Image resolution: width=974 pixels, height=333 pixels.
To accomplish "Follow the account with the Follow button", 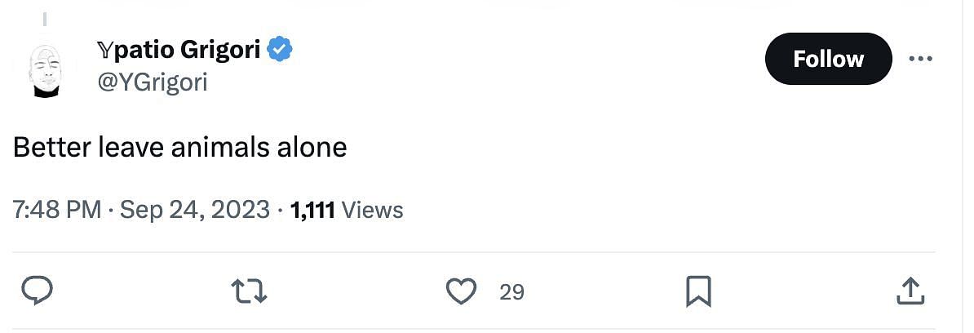I will click(x=828, y=59).
